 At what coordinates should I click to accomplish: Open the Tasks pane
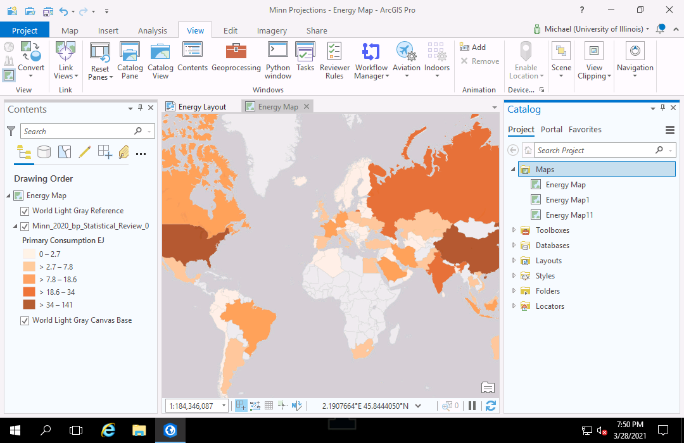pyautogui.click(x=305, y=57)
